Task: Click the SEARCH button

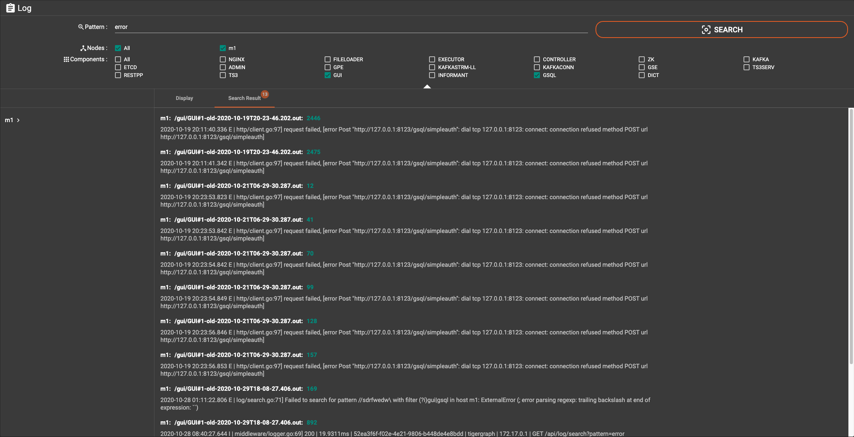Action: coord(721,30)
